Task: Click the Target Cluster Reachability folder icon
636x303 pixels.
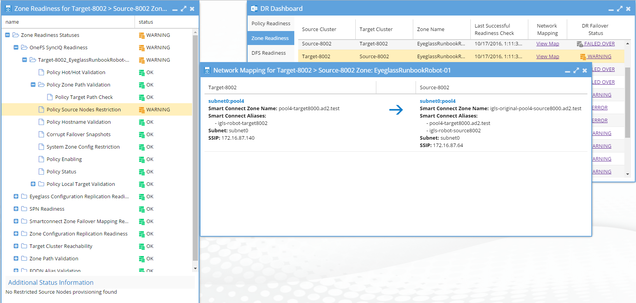Action: coord(24,246)
